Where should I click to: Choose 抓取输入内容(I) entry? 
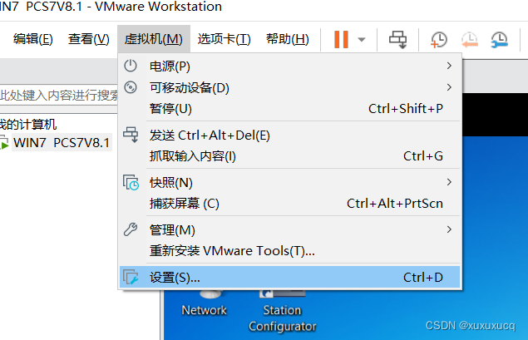pyautogui.click(x=290, y=156)
